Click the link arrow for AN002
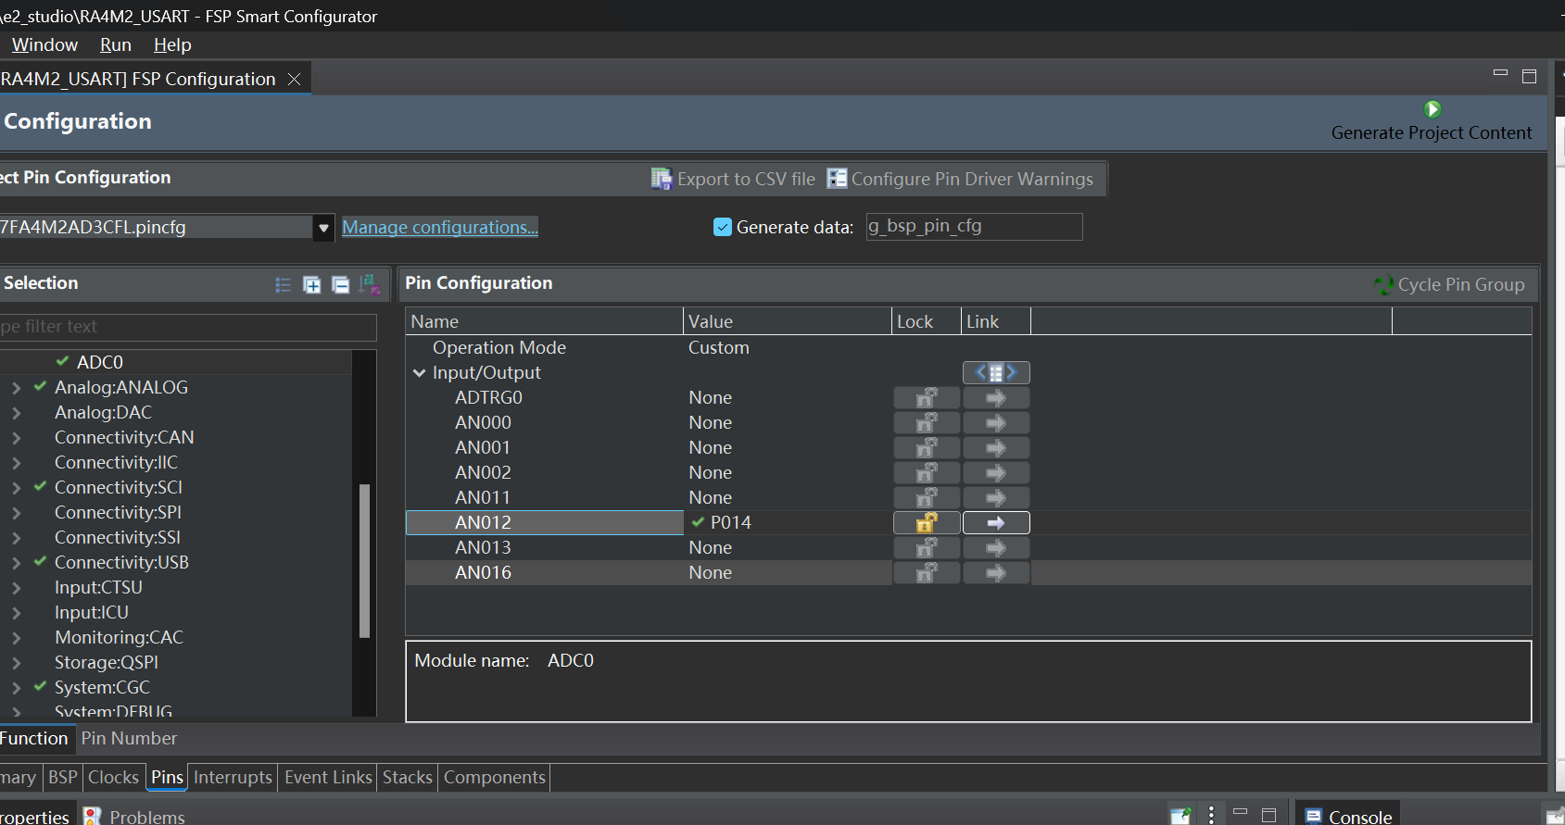Screen dimensions: 1565x825 (x=996, y=473)
